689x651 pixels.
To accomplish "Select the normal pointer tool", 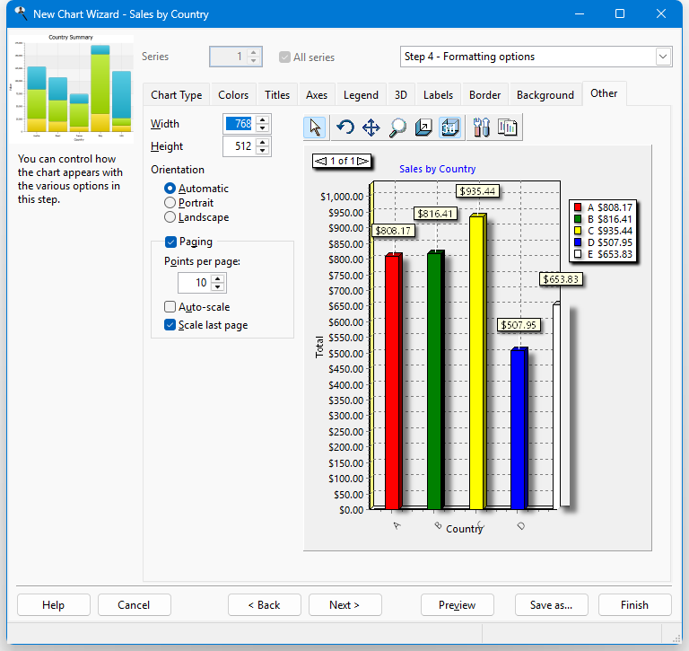I will click(x=315, y=128).
